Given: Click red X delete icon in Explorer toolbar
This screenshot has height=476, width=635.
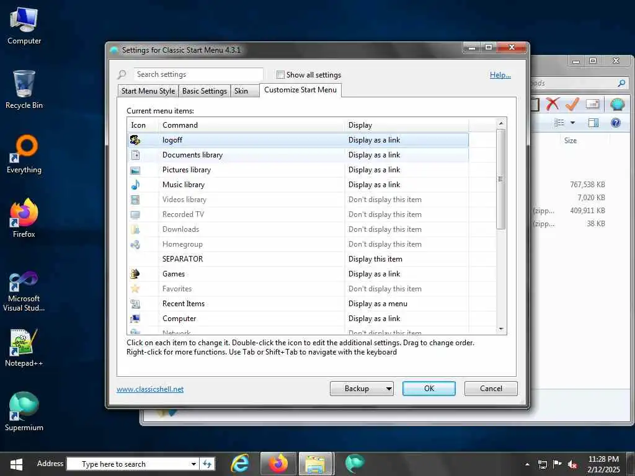Looking at the screenshot, I should click(x=553, y=104).
